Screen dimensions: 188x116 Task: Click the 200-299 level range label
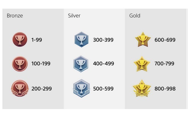(42, 89)
